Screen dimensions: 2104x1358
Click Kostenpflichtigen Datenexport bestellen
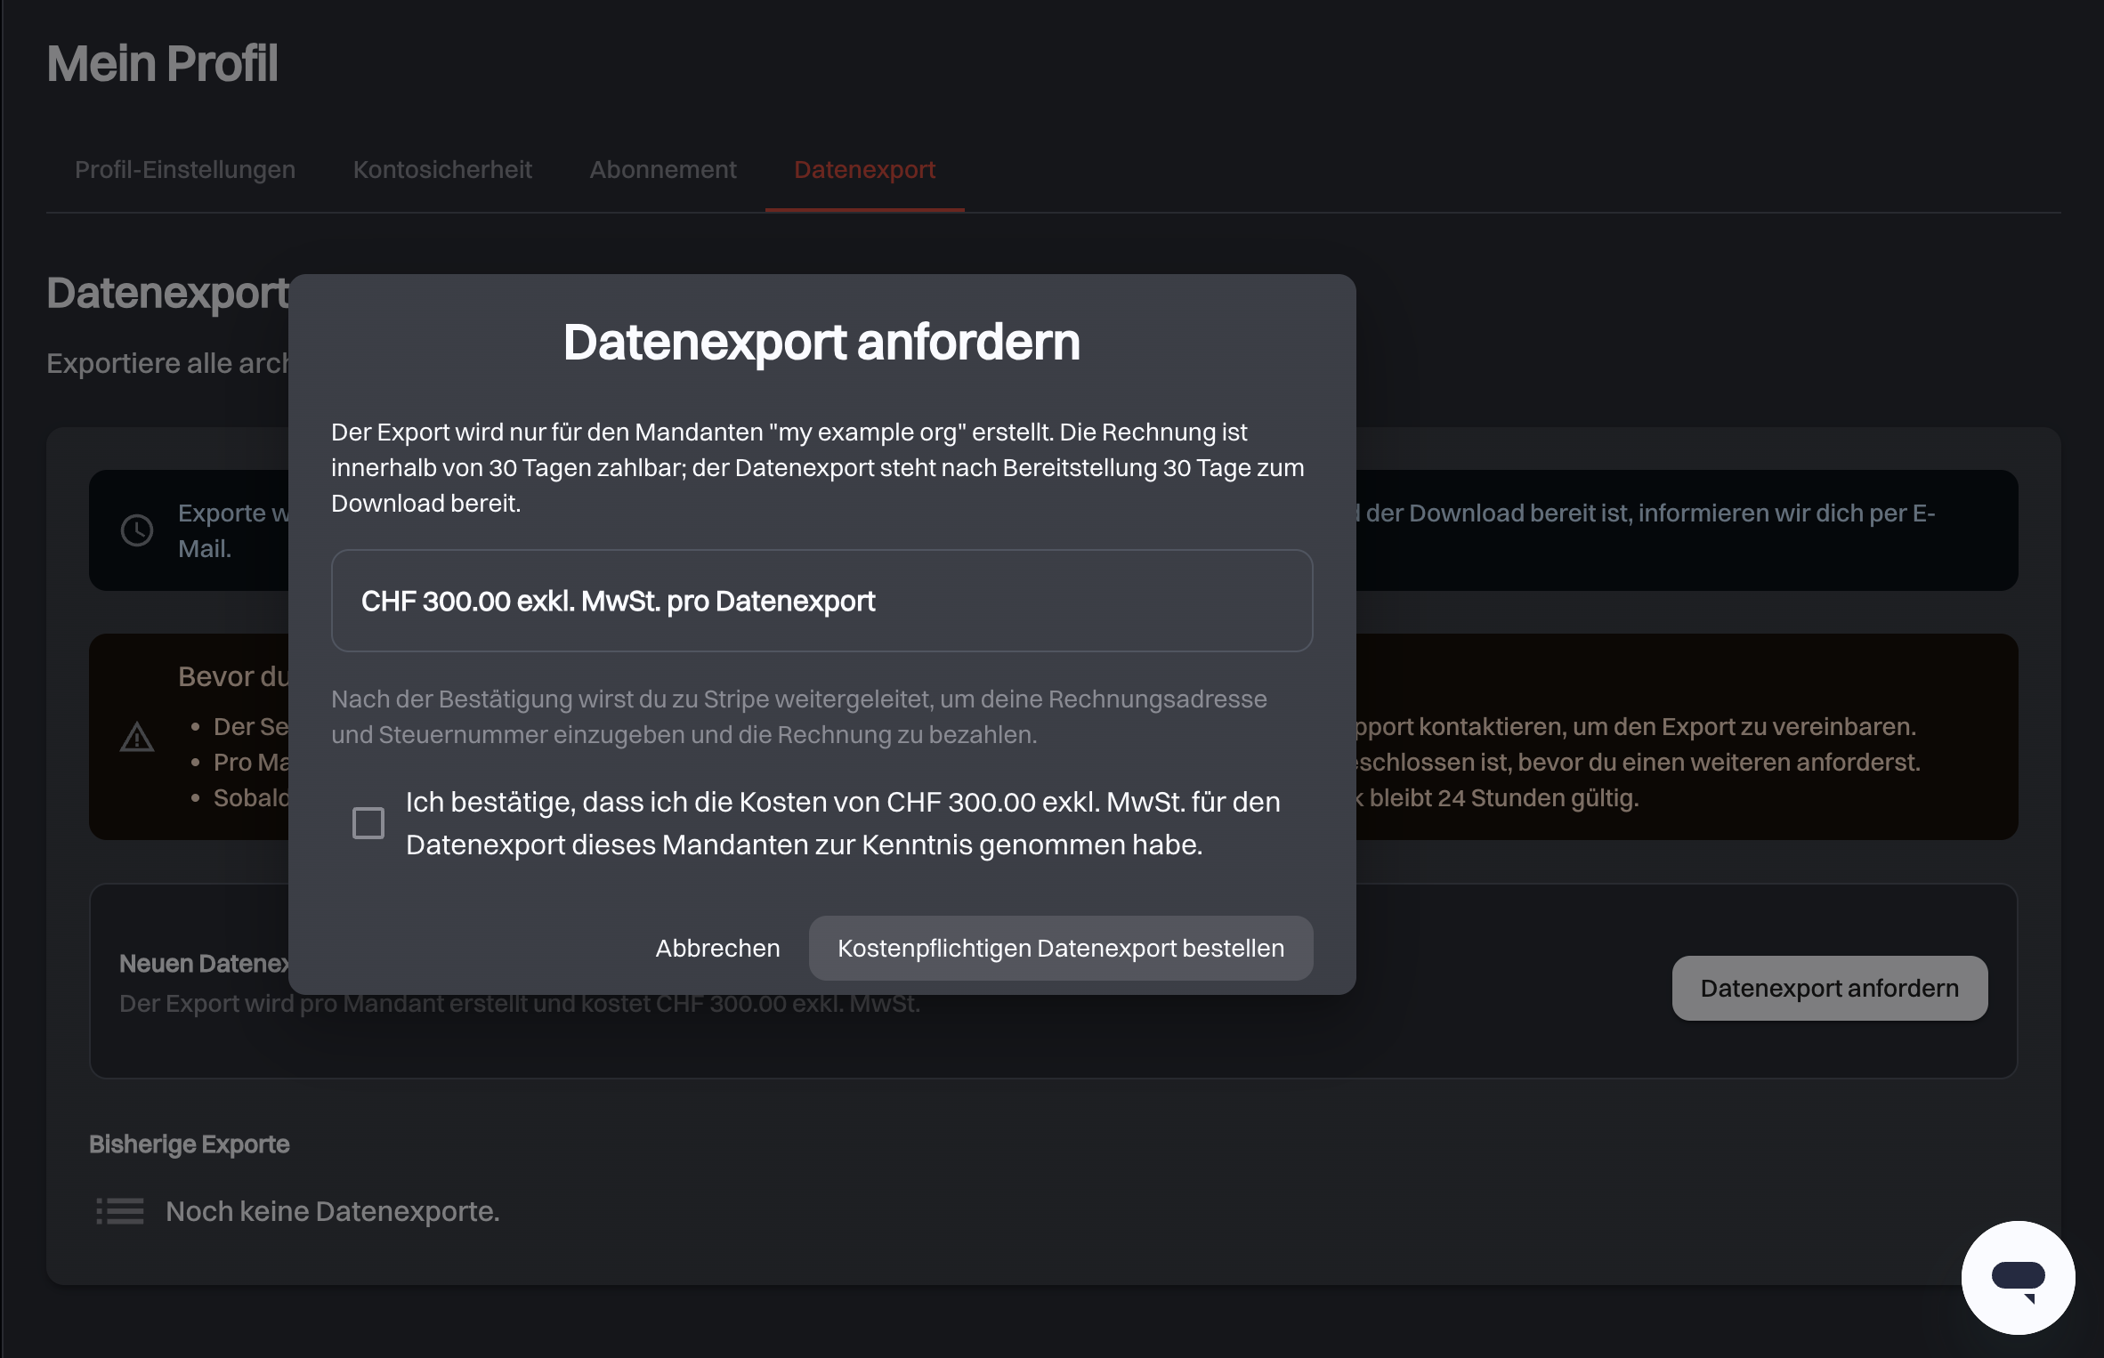[1061, 948]
